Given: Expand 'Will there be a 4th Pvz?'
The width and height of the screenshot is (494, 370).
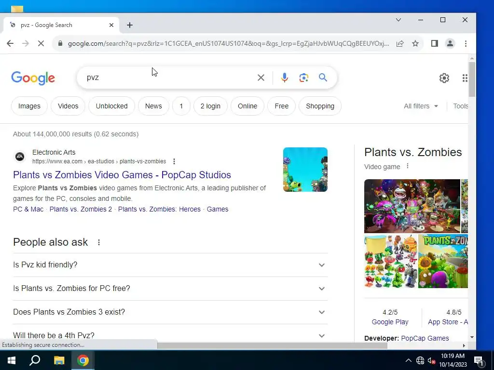Looking at the screenshot, I should 170,335.
